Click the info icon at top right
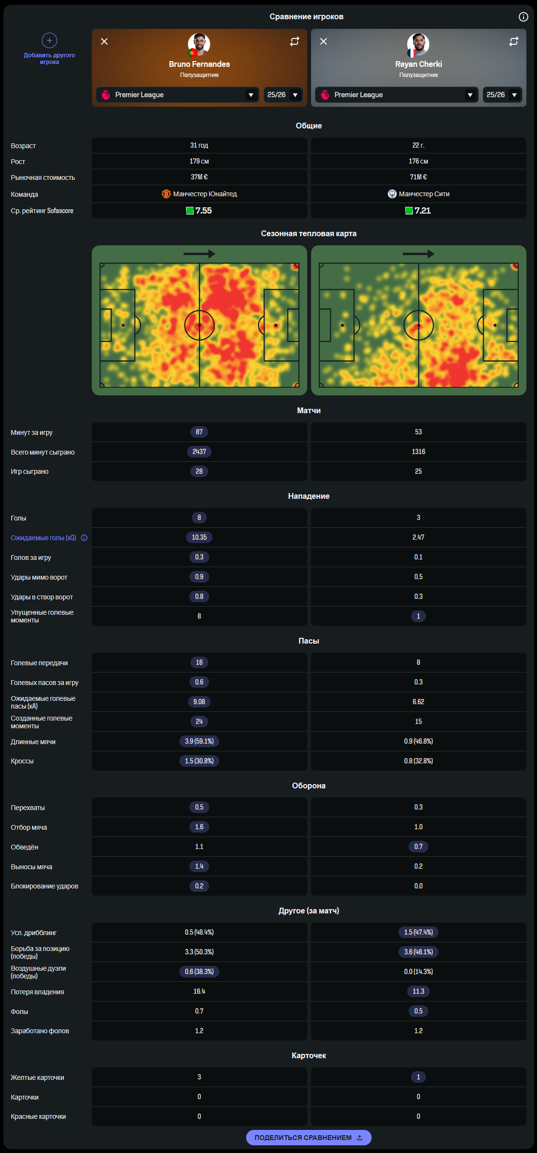537x1153 pixels. (523, 17)
